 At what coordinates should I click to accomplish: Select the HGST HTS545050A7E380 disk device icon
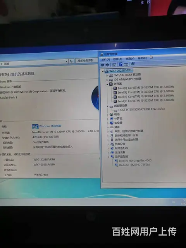(115, 110)
